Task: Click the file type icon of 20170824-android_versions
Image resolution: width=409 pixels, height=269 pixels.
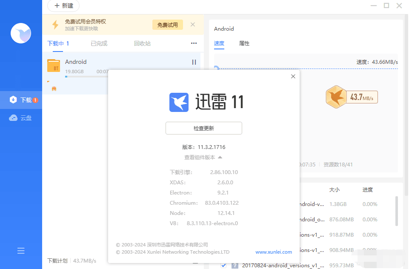Action: [x=235, y=265]
